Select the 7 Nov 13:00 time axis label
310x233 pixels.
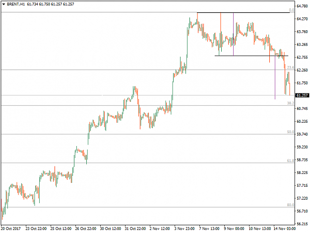pyautogui.click(x=209, y=229)
